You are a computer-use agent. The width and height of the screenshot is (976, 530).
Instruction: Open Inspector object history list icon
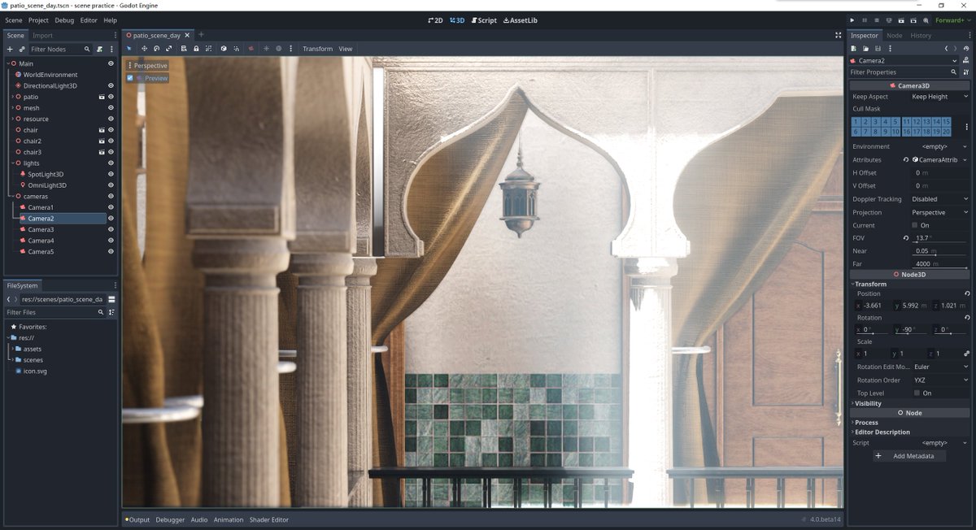click(x=966, y=49)
